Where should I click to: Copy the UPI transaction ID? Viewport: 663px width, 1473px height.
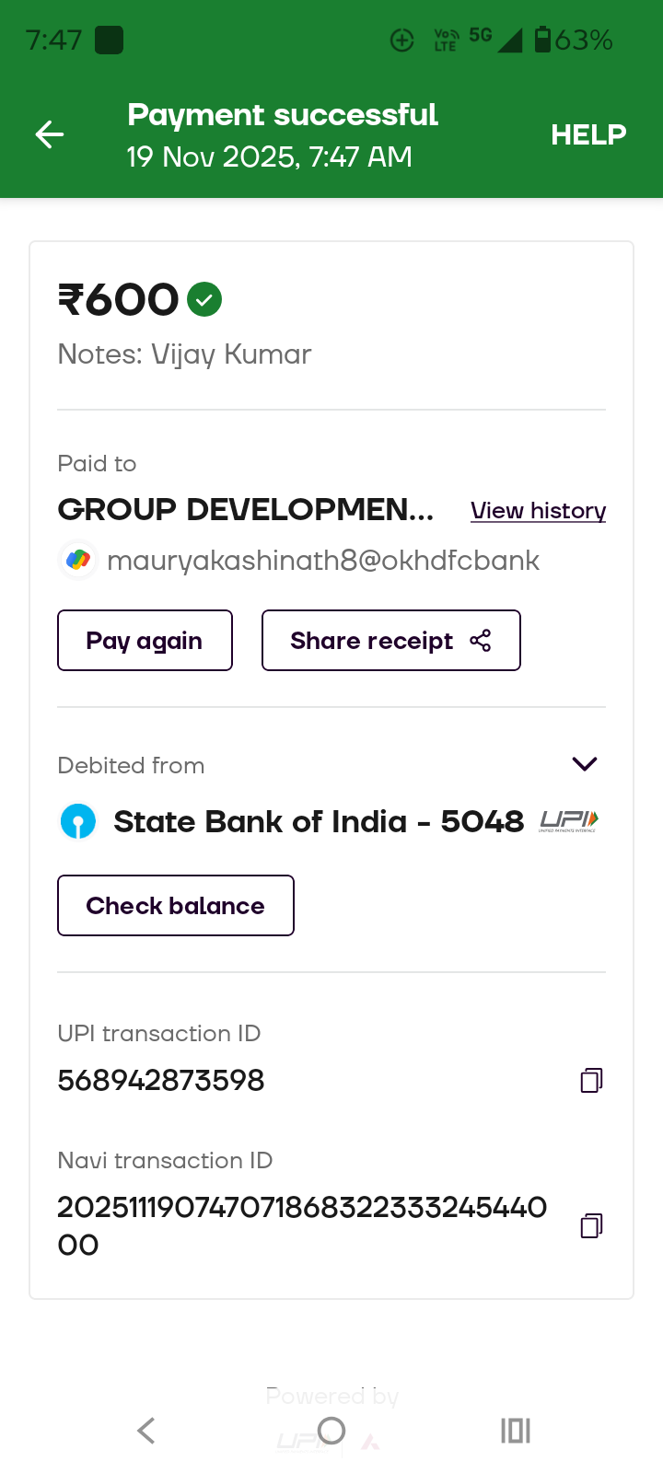pyautogui.click(x=591, y=1080)
